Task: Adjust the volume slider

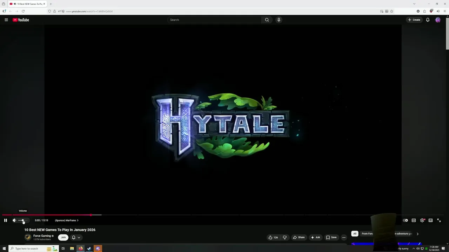Action: pyautogui.click(x=23, y=220)
